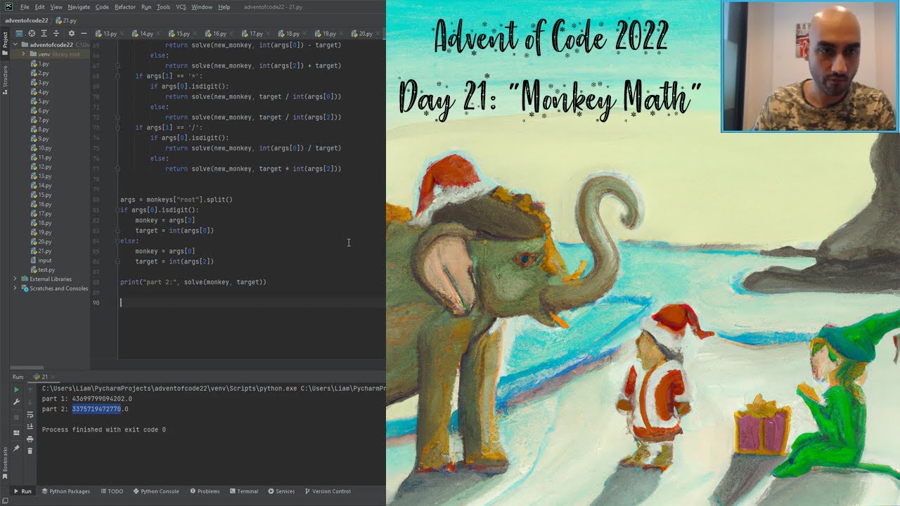900x506 pixels.
Task: Expand Scratches and Consoles node
Action: (x=15, y=288)
